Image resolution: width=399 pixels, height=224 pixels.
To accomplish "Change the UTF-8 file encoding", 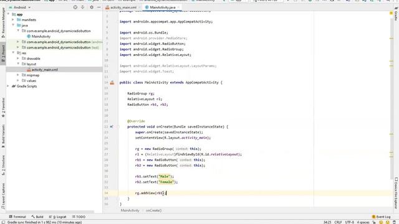I will click(x=349, y=222).
